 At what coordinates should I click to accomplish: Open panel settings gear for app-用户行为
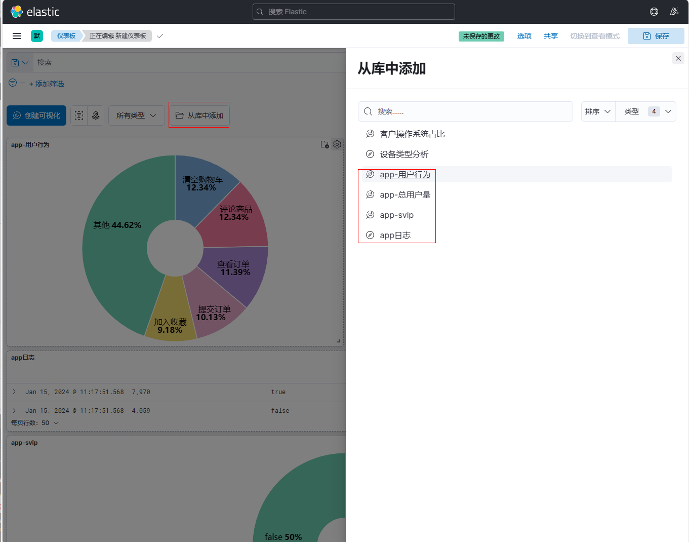(x=337, y=144)
